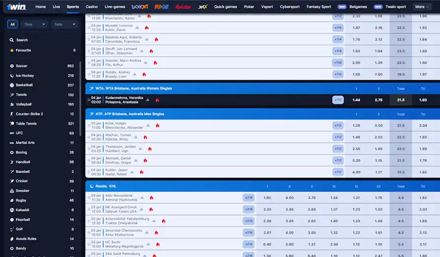
Task: Expand +112 markets for Rune vs Shevchenko
Action: click(338, 125)
